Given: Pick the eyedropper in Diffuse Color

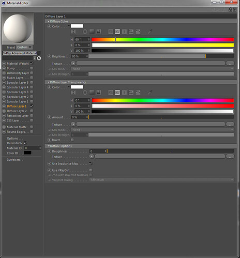Looking at the screenshot, I should click(x=150, y=32).
